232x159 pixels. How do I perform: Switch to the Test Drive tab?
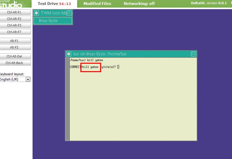point(57,3)
